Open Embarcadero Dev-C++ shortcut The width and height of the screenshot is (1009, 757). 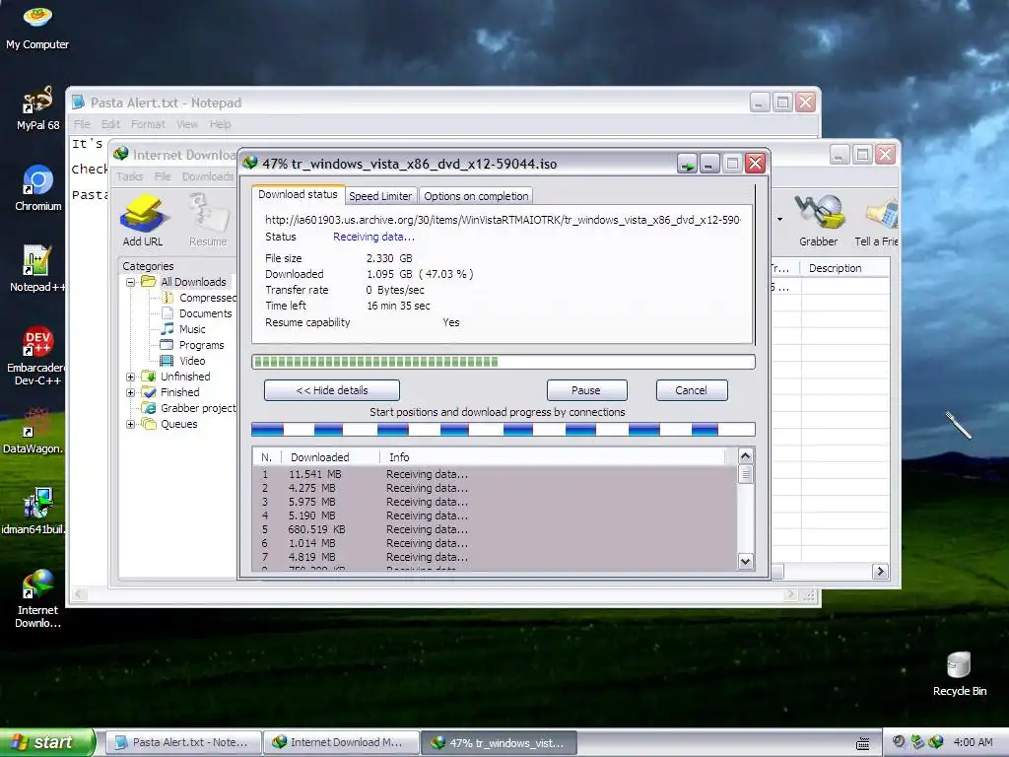click(37, 355)
